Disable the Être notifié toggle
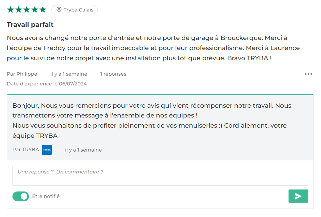This screenshot has width=321, height=217. coord(21,196)
